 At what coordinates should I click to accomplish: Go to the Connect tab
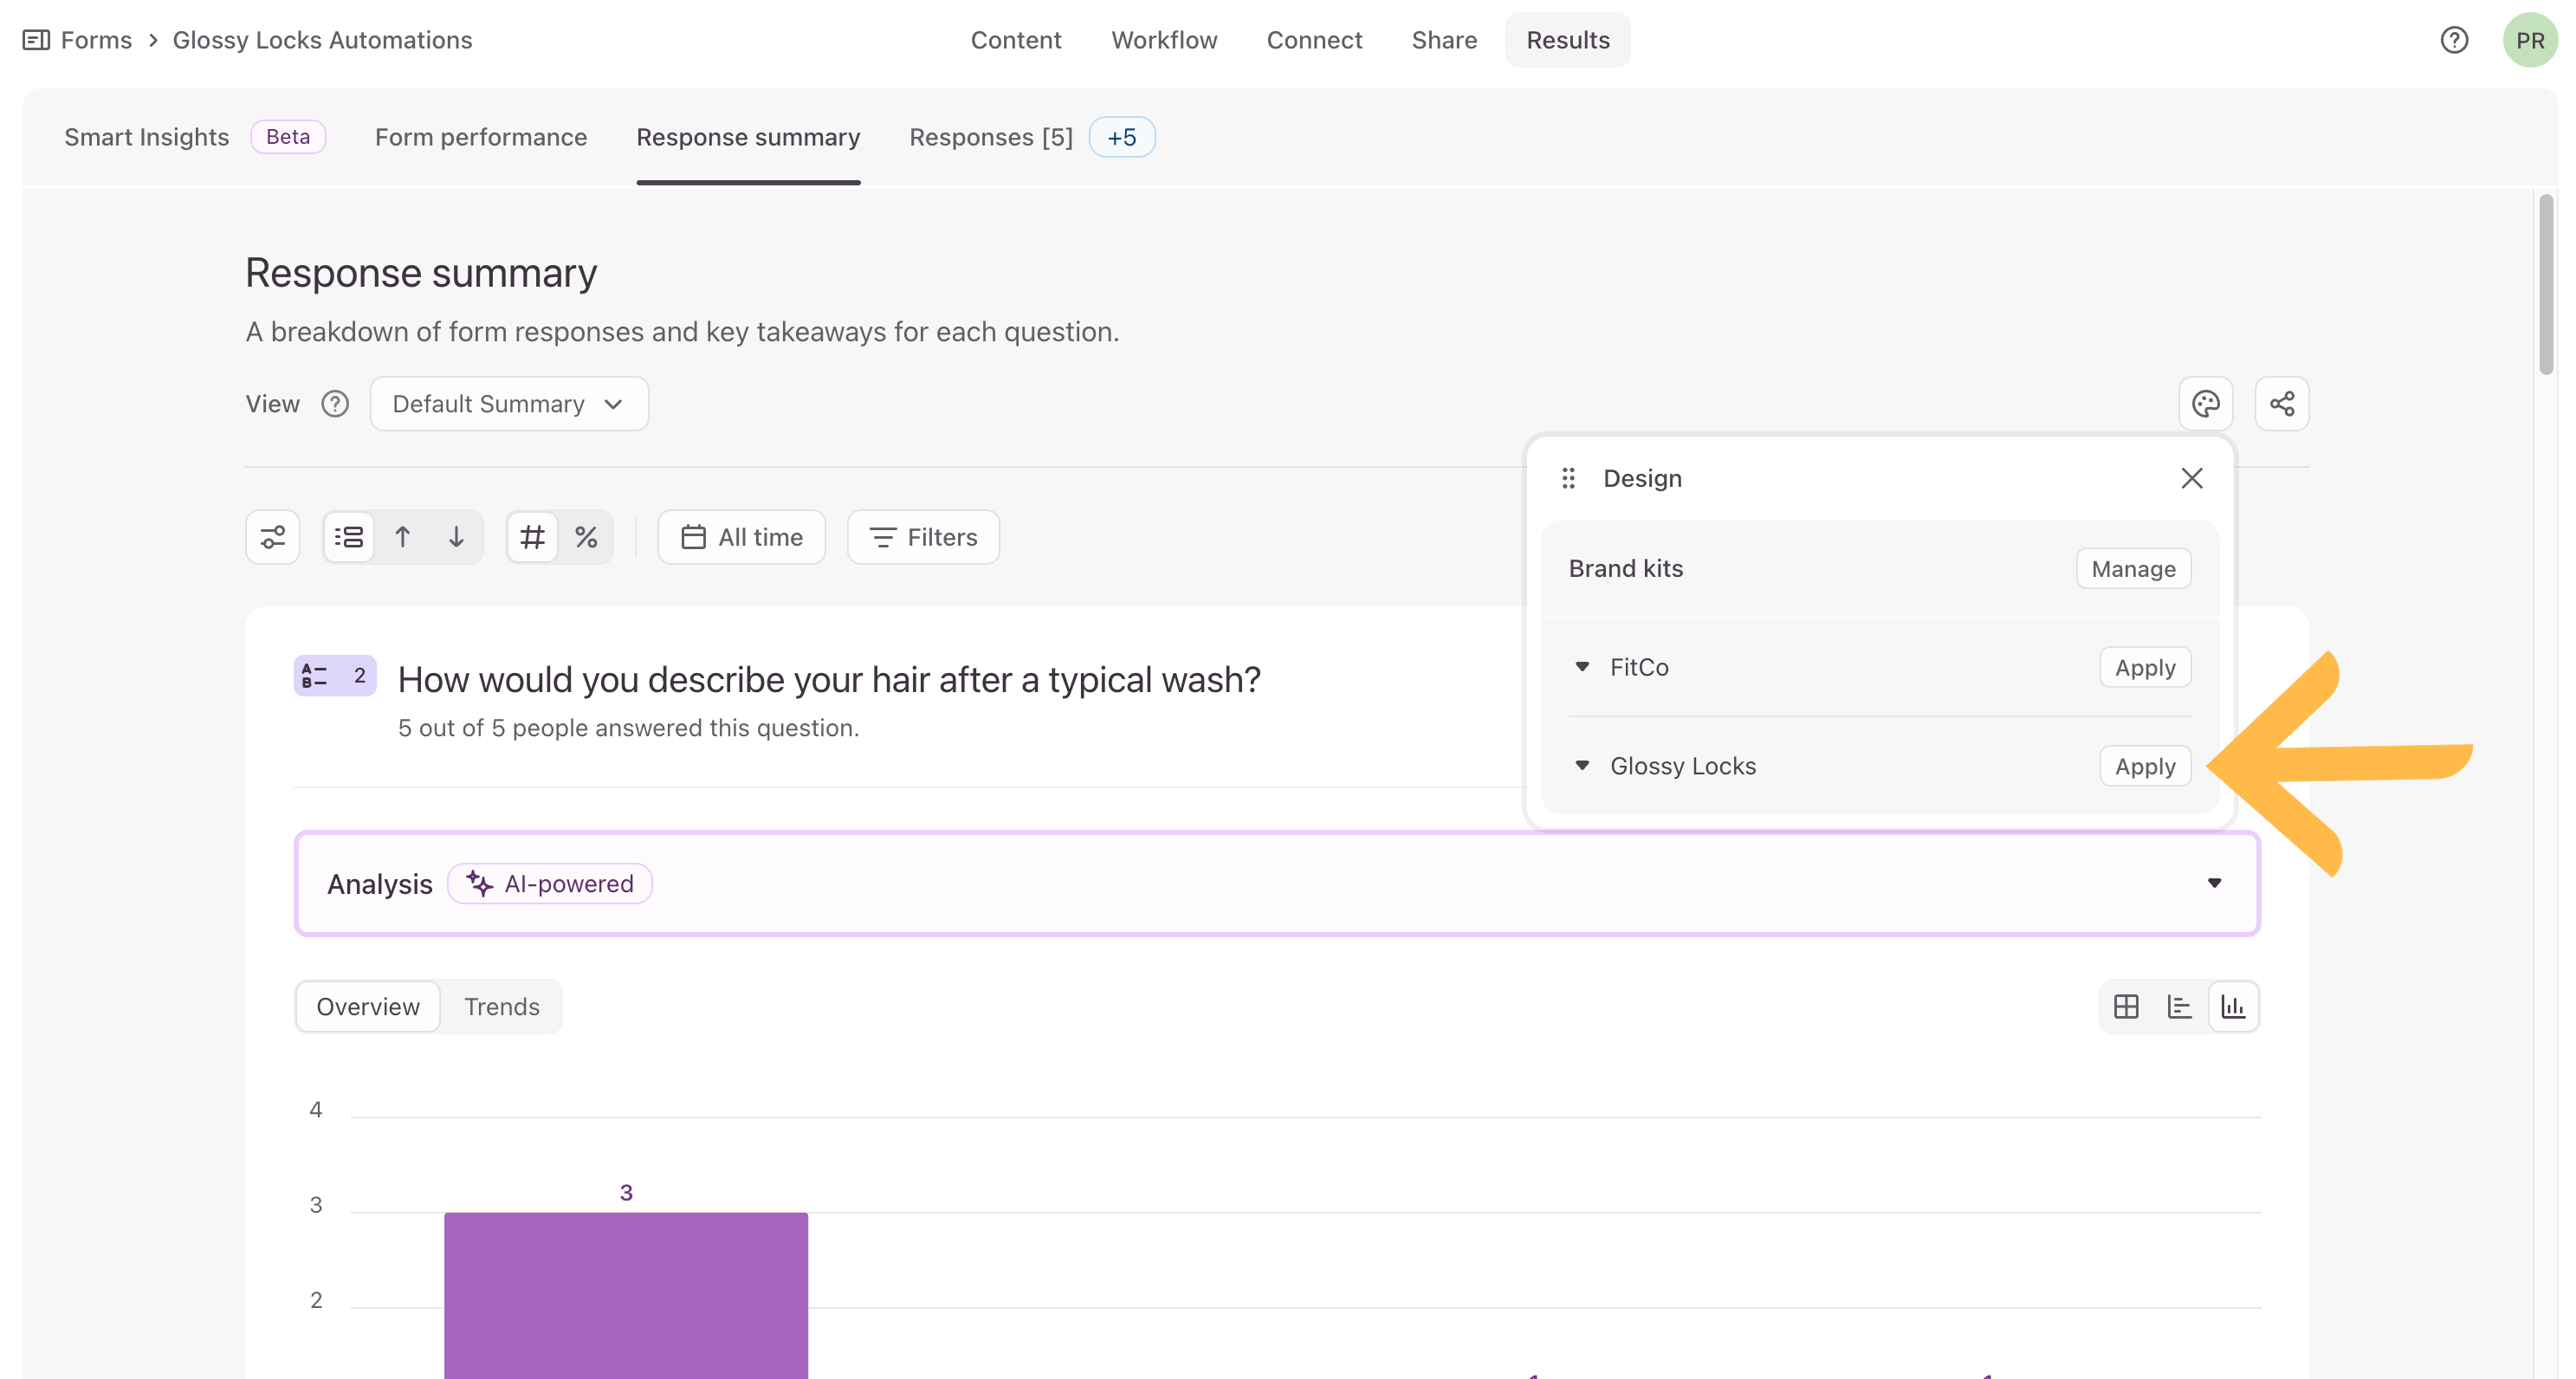[1314, 40]
